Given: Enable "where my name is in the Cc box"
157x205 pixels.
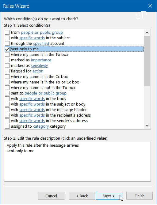Looking at the screenshot, I should click(7, 76).
